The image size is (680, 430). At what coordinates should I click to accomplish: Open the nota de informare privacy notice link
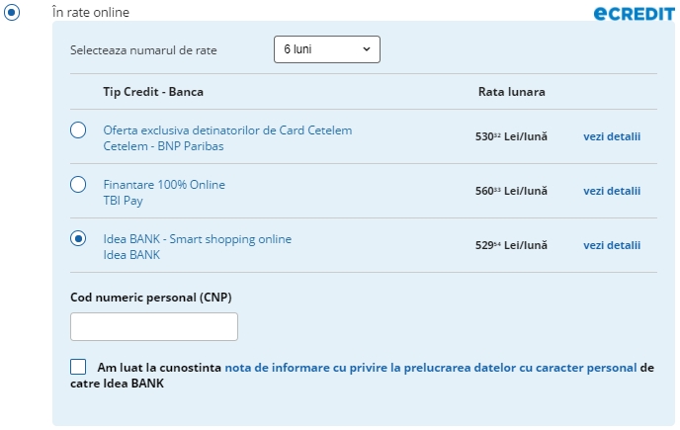tap(431, 368)
